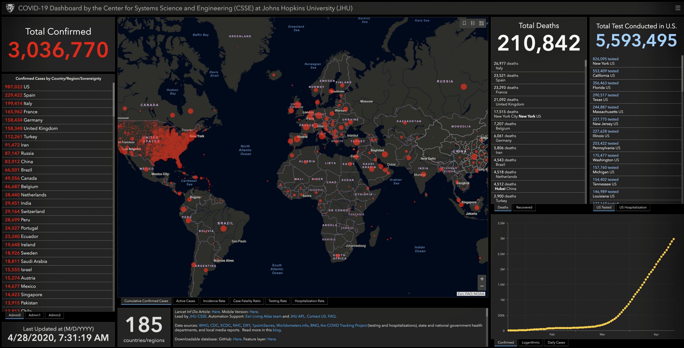Open the NHC data source link
The height and width of the screenshot is (348, 684).
tap(237, 326)
